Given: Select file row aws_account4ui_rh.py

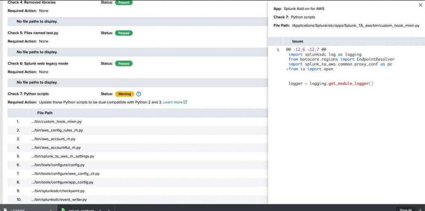Looking at the screenshot, I should coord(138,148).
